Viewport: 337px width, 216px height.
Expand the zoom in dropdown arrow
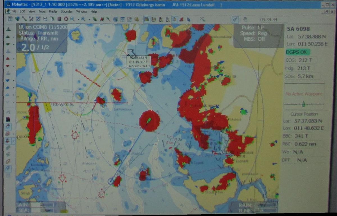[89, 19]
